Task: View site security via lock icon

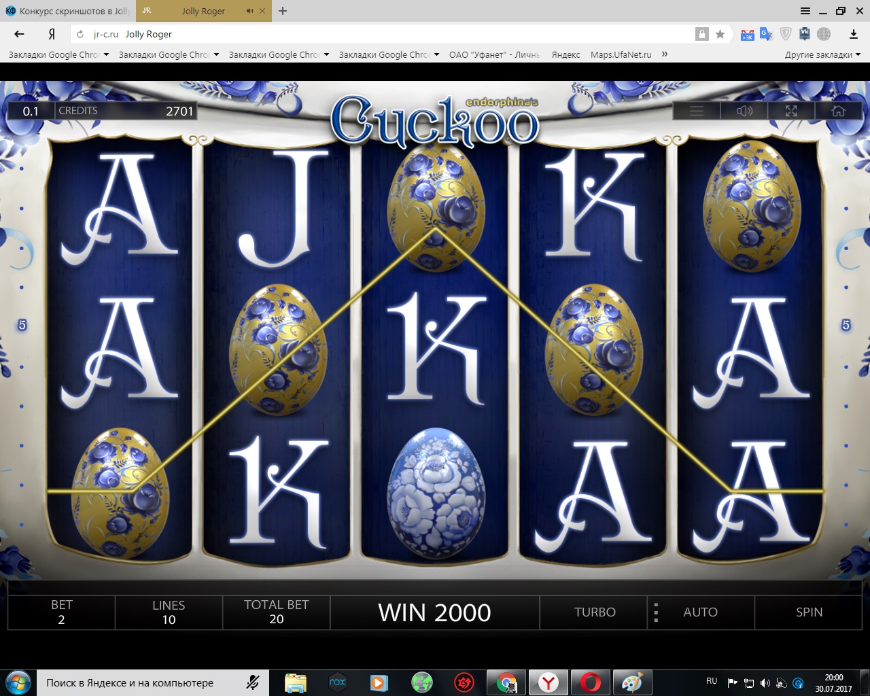Action: coord(702,34)
